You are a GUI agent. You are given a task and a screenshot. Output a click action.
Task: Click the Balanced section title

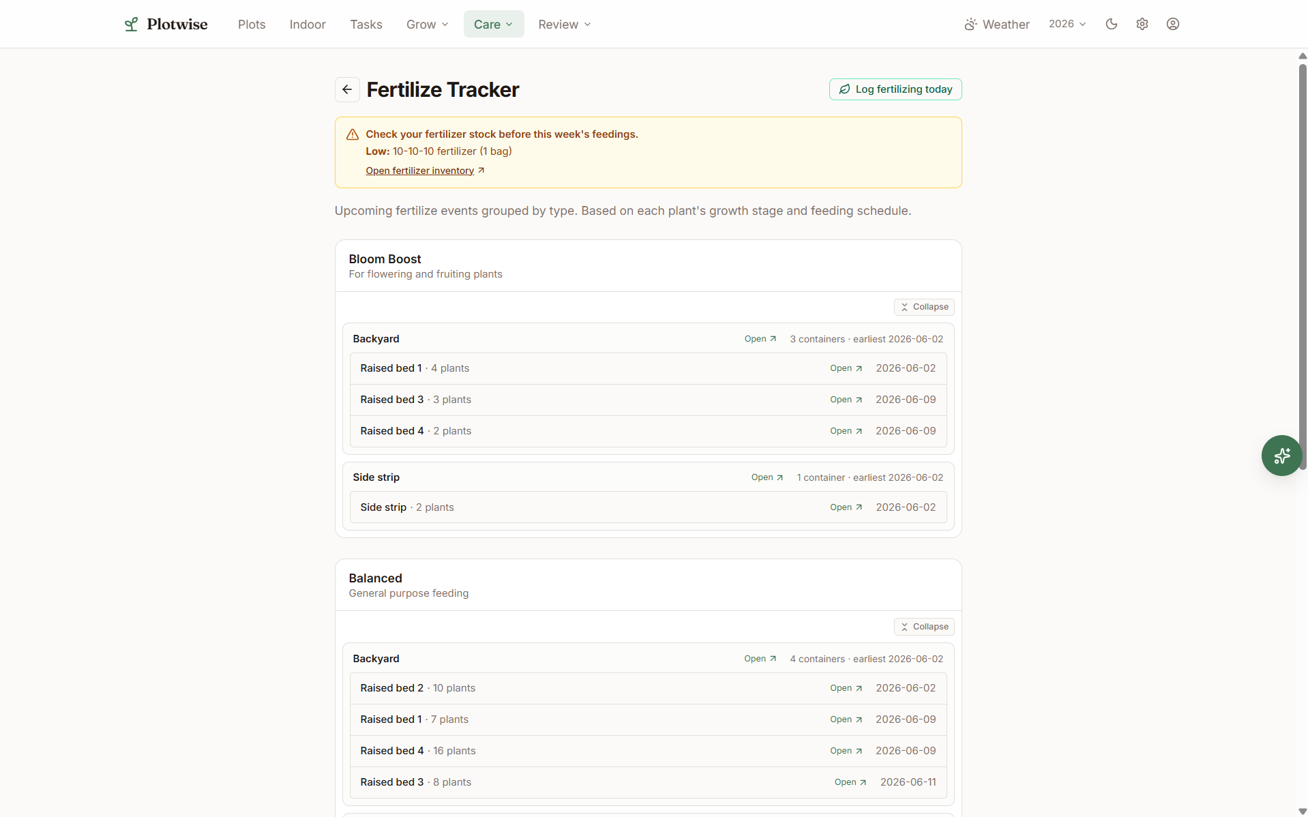[375, 578]
